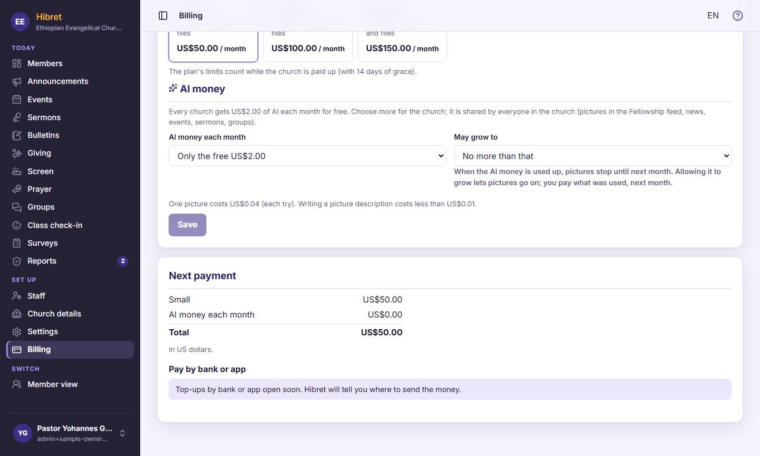Save the AI money settings
This screenshot has width=760, height=456.
(187, 225)
